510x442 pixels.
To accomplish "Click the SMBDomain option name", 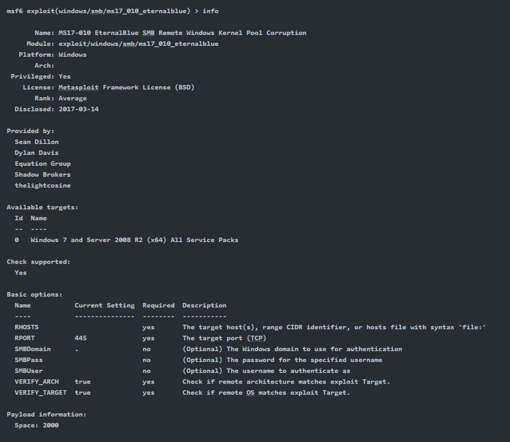I will 32,349.
